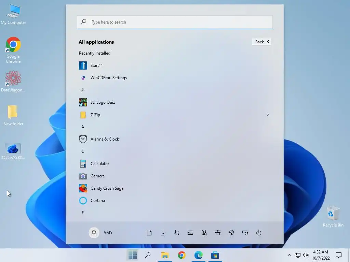Open Downloads shortcut in Start footer
Image resolution: width=350 pixels, height=262 pixels.
[x=163, y=233]
